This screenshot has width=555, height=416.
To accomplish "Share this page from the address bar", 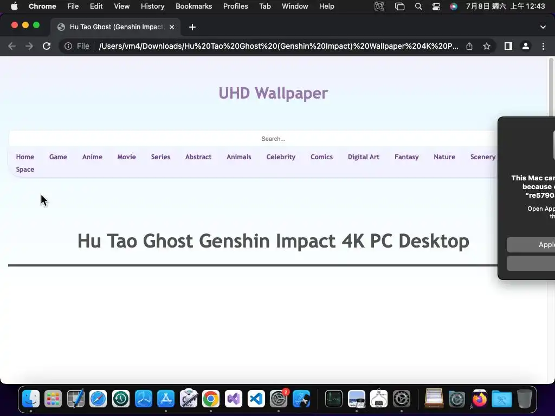I will (469, 47).
